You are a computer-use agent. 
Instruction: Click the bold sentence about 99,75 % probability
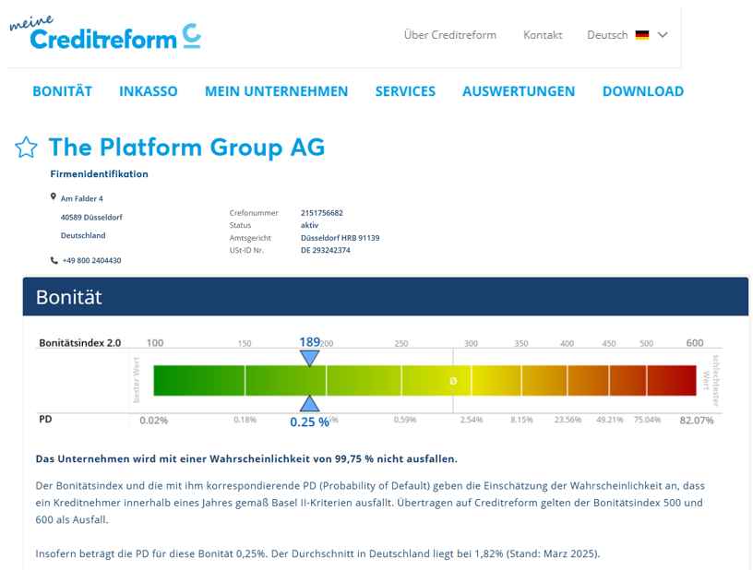pos(246,459)
